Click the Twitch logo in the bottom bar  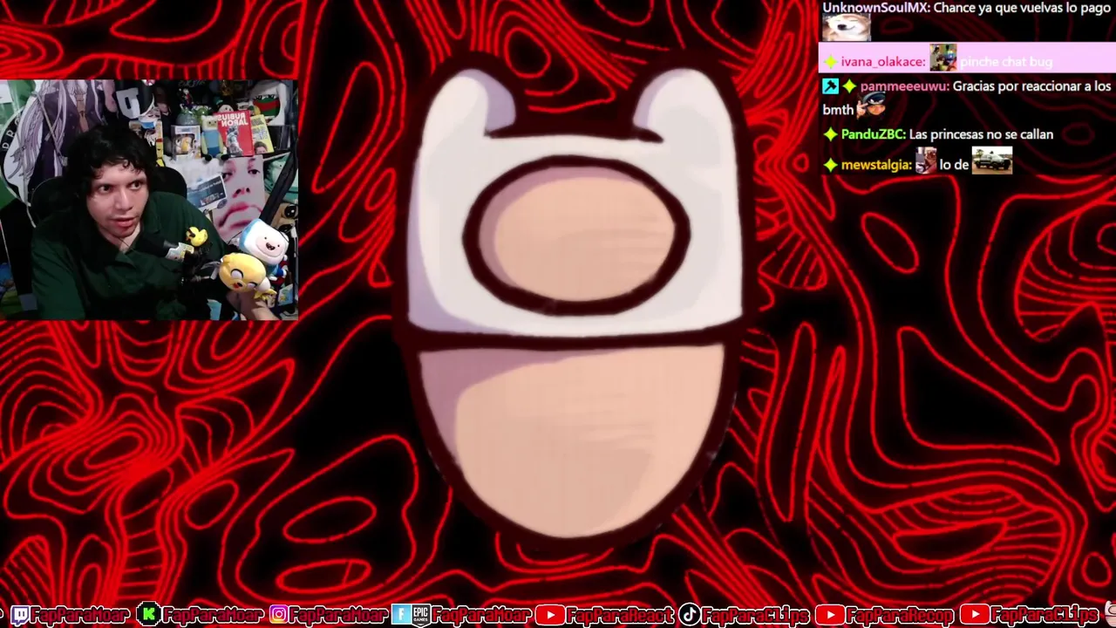[20, 616]
